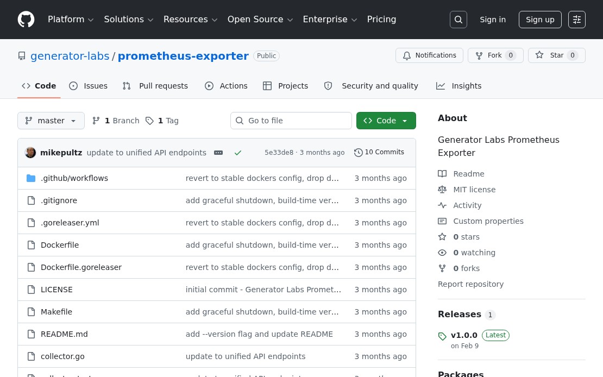Viewport: 603px width, 377px height.
Task: Expand the Open Source menu
Action: [260, 19]
